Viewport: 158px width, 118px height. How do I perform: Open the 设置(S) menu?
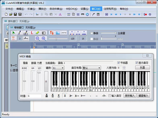(x=85, y=9)
